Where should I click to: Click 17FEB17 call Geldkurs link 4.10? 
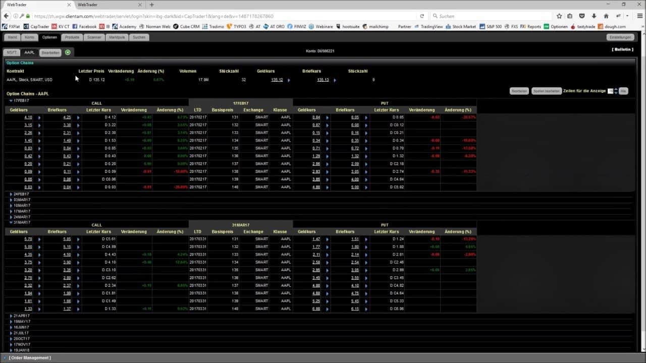click(28, 117)
